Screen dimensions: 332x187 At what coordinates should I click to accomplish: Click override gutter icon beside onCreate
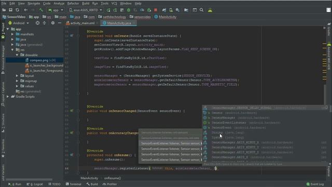click(x=72, y=36)
